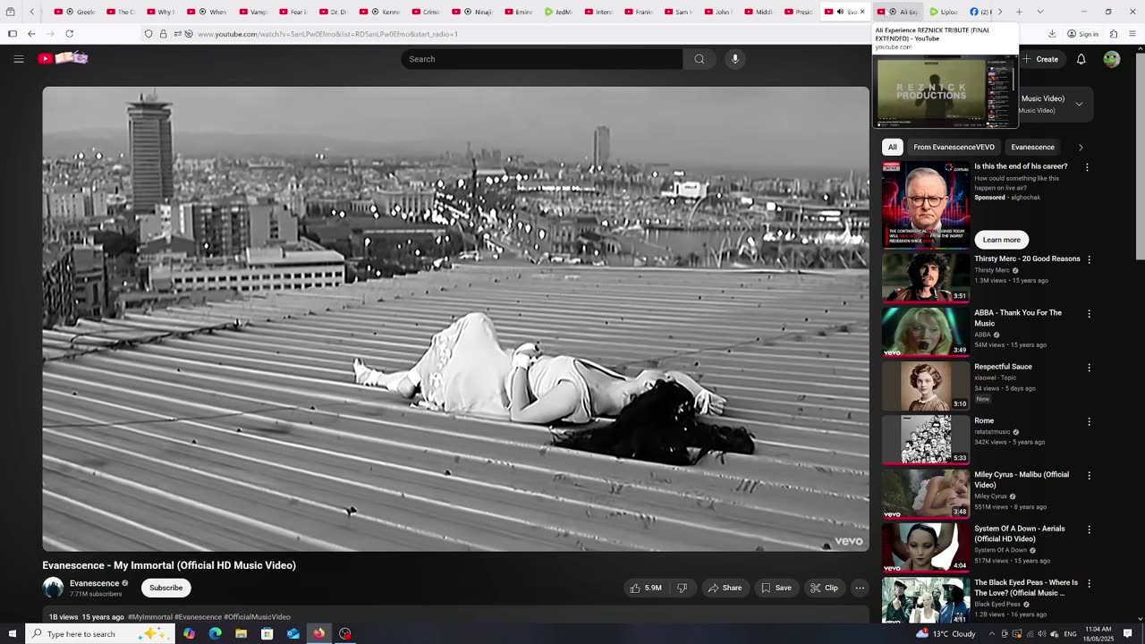Start voice search with the microphone

(x=735, y=59)
